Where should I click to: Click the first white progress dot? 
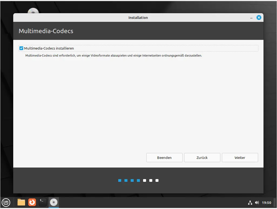pos(144,180)
